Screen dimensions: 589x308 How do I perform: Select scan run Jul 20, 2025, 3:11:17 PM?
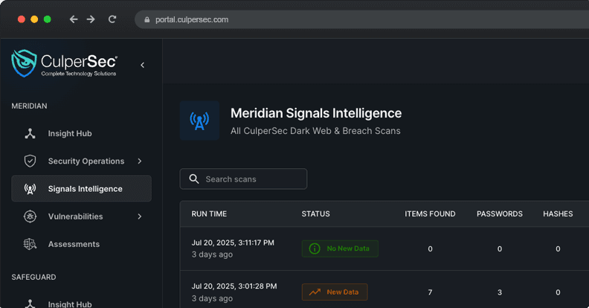click(233, 243)
